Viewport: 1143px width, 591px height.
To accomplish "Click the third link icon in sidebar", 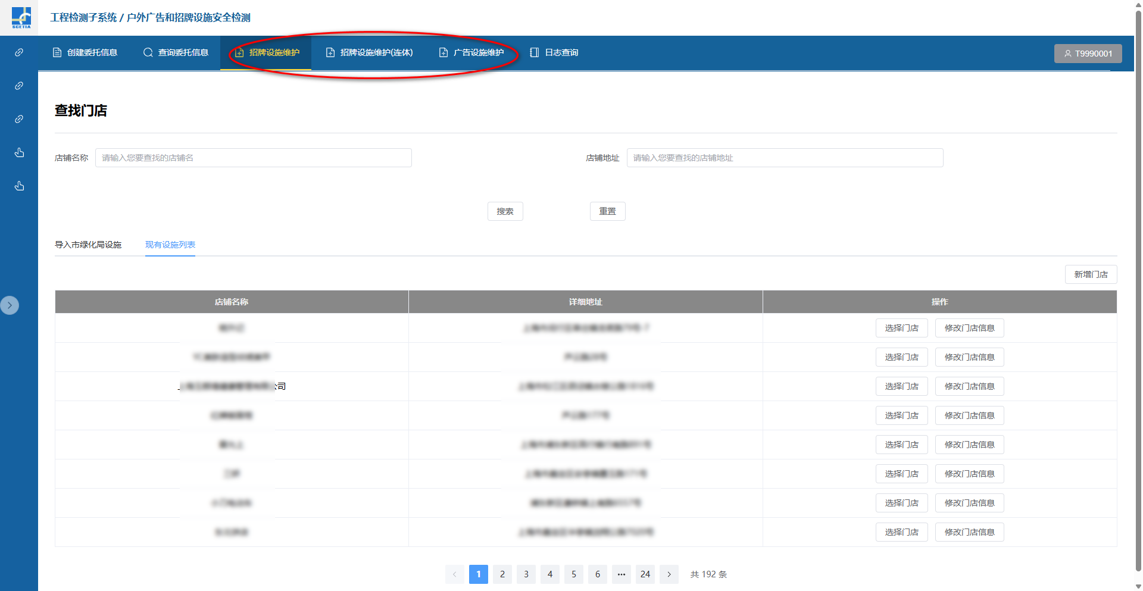I will 19,119.
